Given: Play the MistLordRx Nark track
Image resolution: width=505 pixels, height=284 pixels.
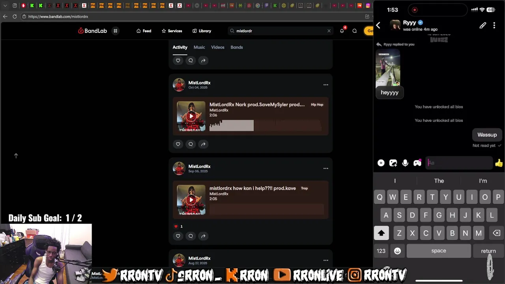Looking at the screenshot, I should [x=191, y=116].
